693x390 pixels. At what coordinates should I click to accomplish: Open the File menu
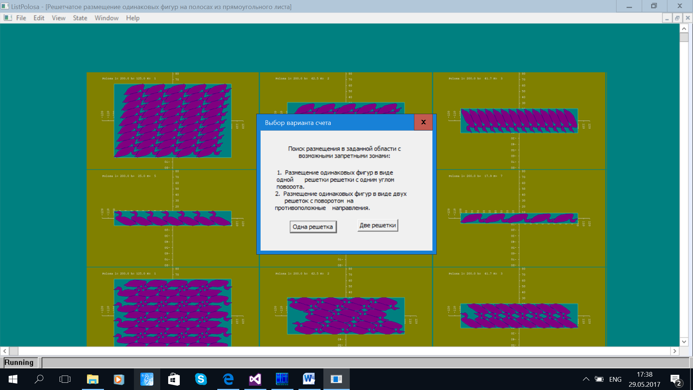pyautogui.click(x=21, y=18)
